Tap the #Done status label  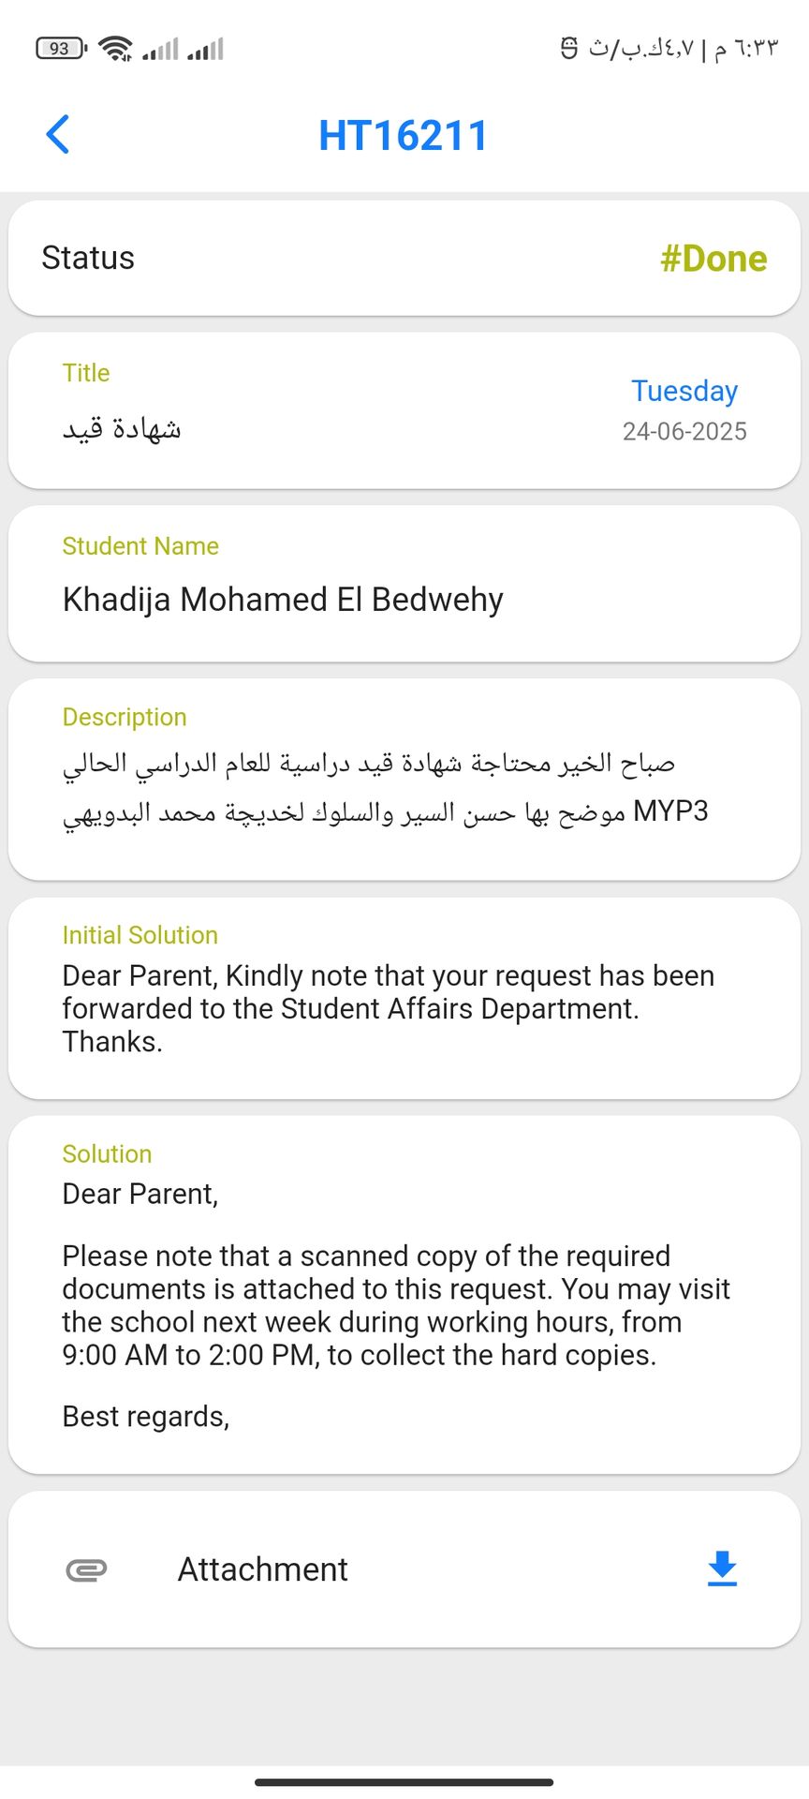click(x=713, y=259)
